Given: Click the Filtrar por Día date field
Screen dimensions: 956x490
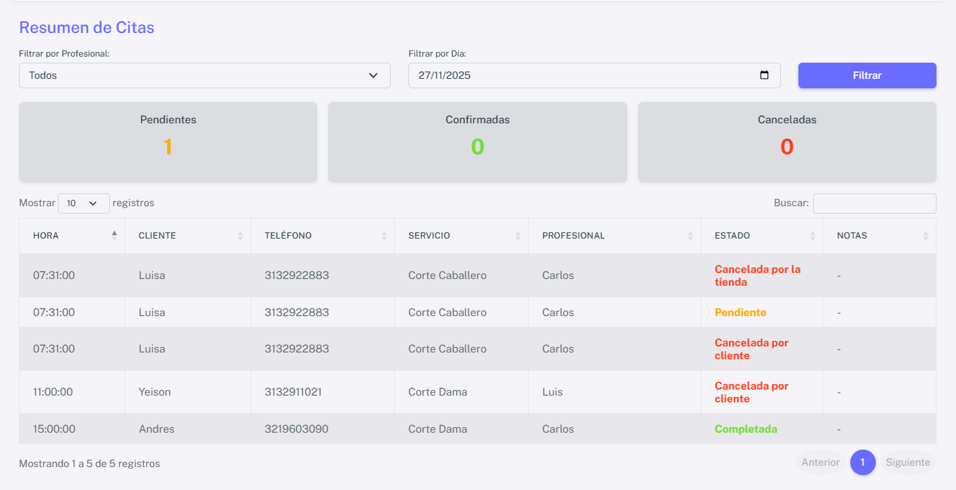Looking at the screenshot, I should [x=579, y=75].
